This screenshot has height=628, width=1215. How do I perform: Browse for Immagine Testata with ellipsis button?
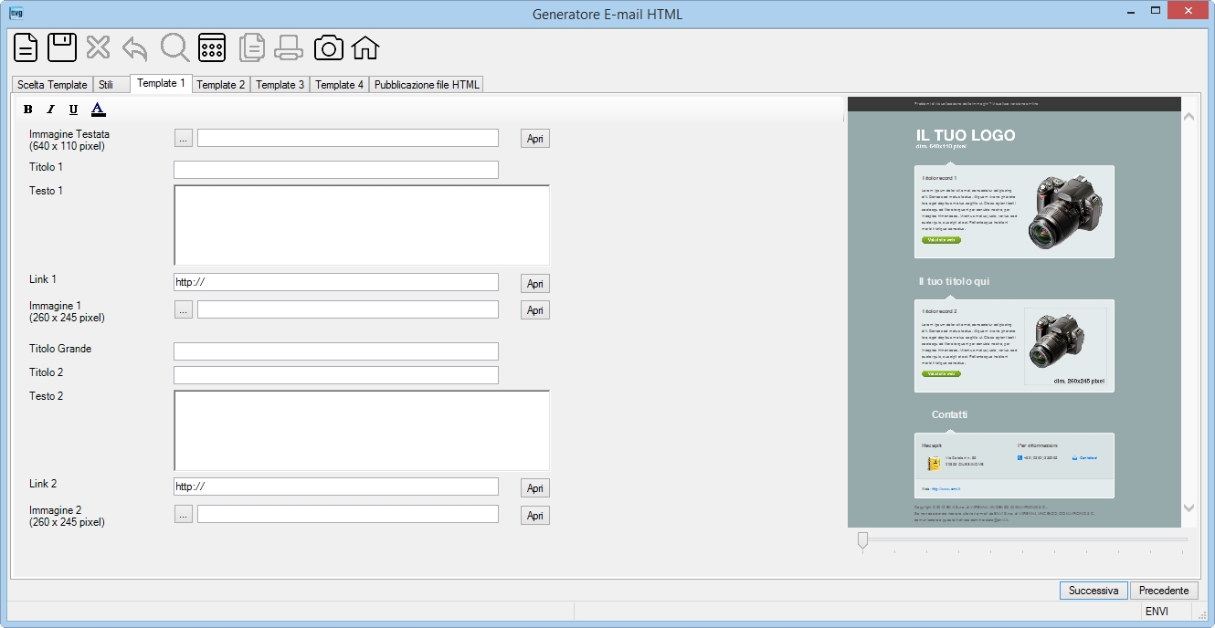pos(184,139)
